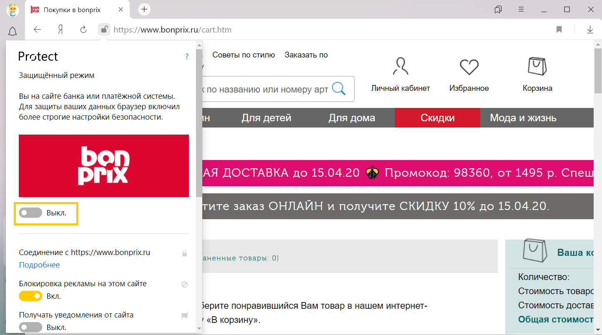Click Соединение с https://www.bonprix.ru text
This screenshot has width=602, height=335.
(85, 252)
